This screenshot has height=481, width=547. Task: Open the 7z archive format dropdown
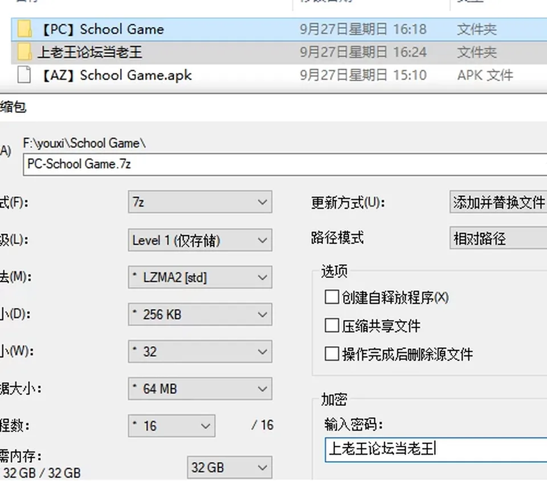click(200, 202)
